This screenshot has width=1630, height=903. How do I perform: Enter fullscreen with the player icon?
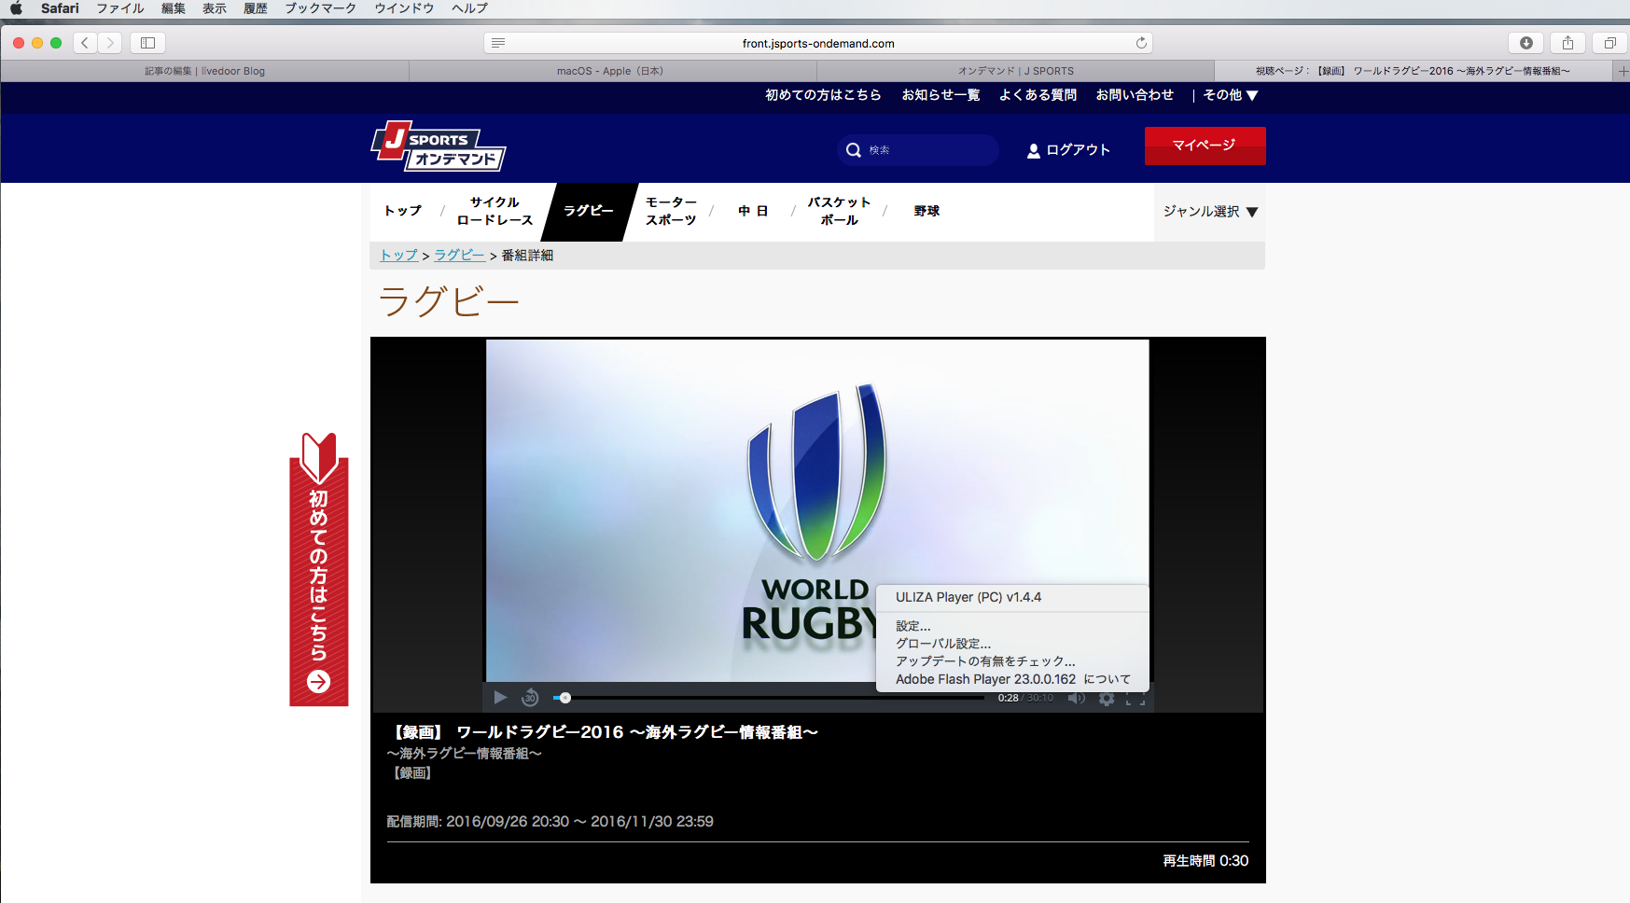pyautogui.click(x=1135, y=698)
